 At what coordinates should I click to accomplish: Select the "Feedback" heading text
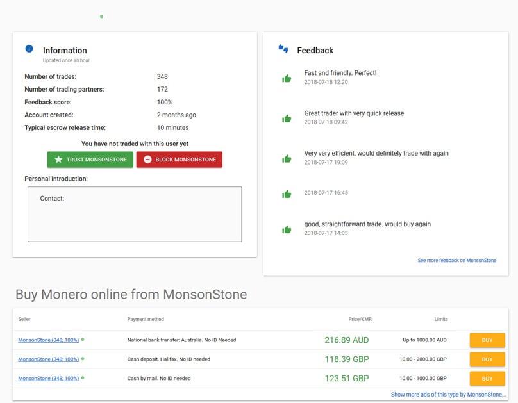pos(315,50)
